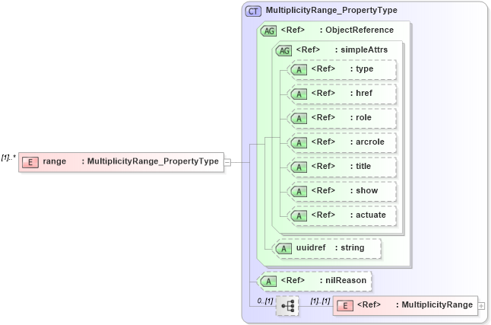Click the ': actuate' attribute name
Viewport: 491px width, 325px height.
(368, 215)
